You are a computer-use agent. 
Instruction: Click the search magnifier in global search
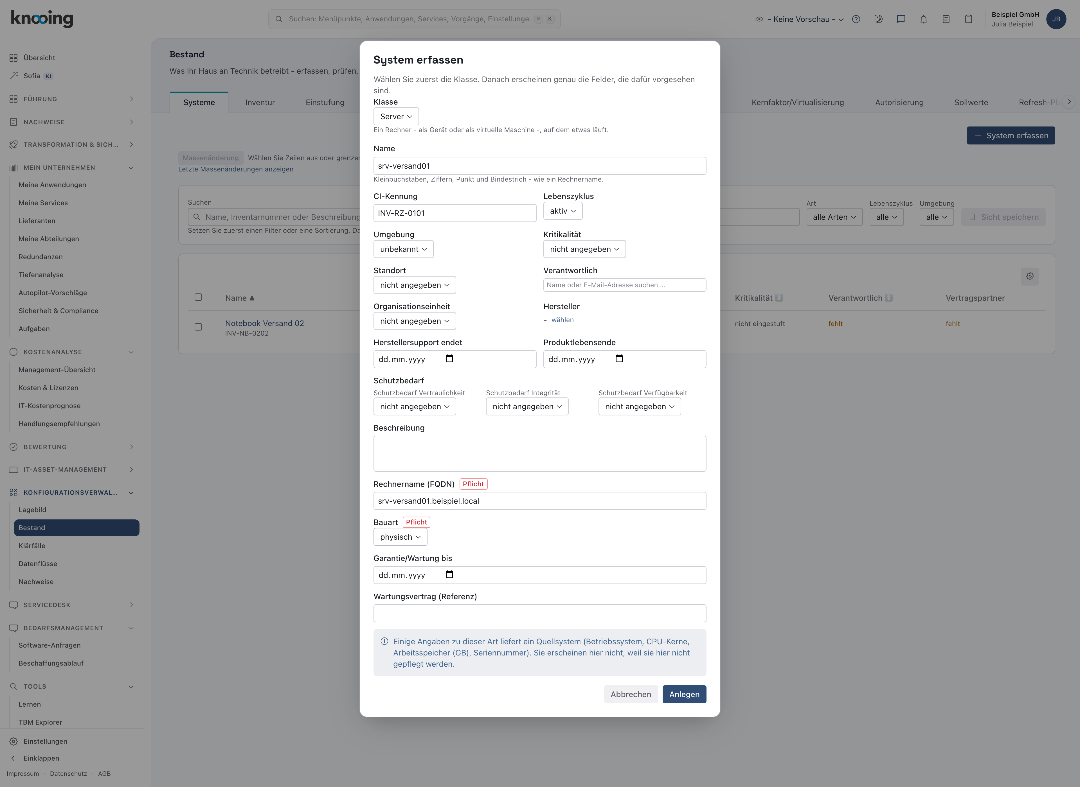[x=279, y=19]
